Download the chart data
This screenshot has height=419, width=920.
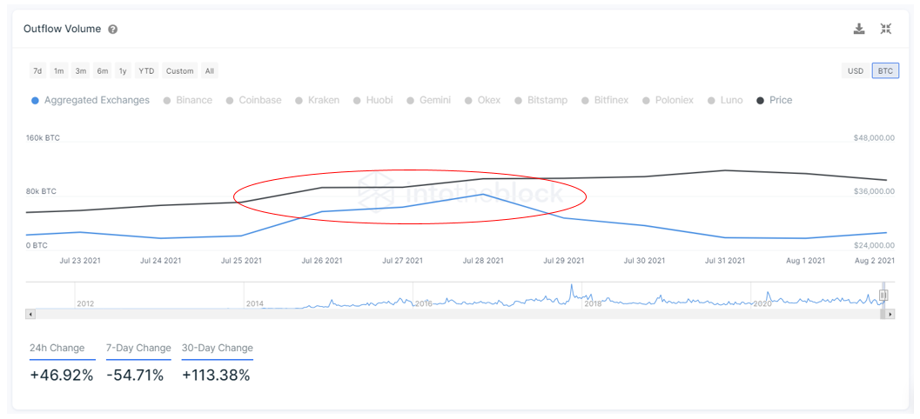point(859,29)
